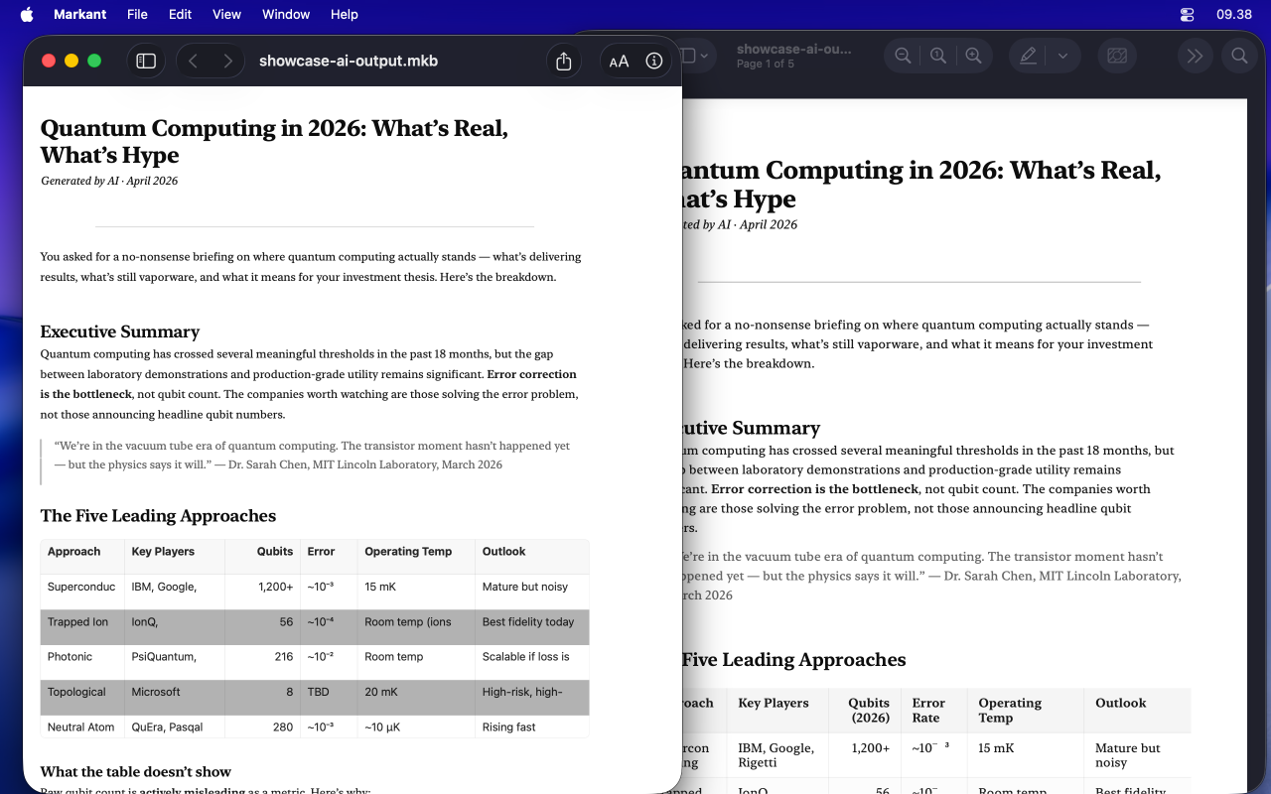Open Control Center from the menu bar
The height and width of the screenshot is (794, 1271).
[1188, 14]
